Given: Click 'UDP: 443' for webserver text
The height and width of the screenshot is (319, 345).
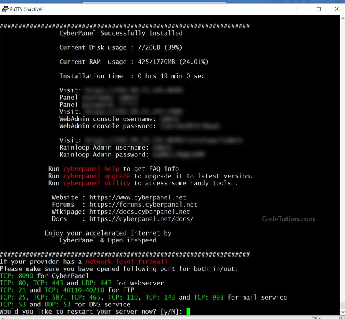Looking at the screenshot, I should [97, 283].
